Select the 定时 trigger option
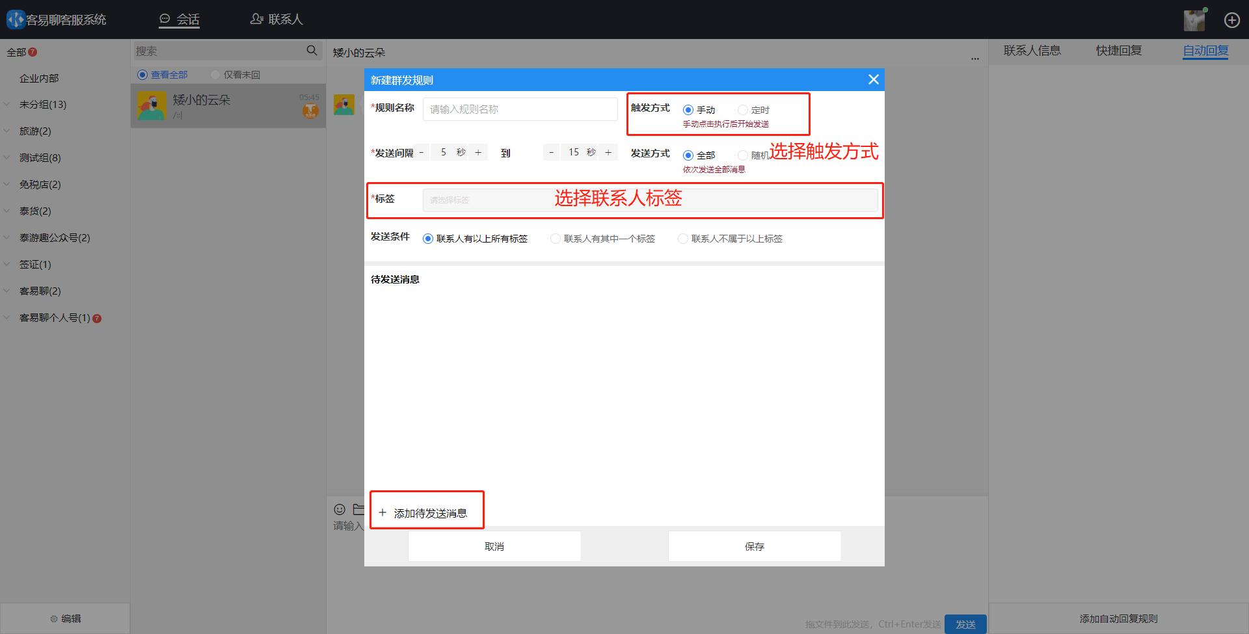 [742, 109]
